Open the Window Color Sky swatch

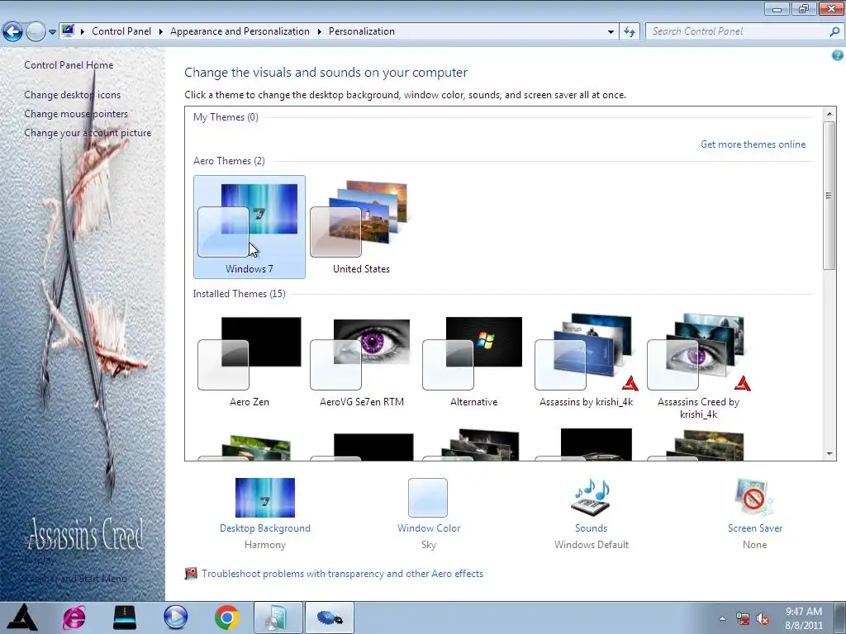point(428,498)
